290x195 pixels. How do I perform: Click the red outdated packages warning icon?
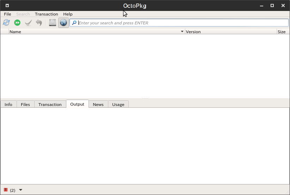point(6,190)
